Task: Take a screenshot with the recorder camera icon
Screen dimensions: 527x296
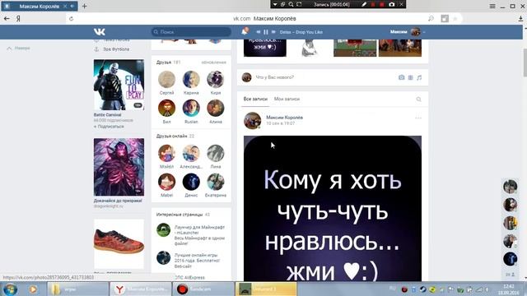Action: [392, 4]
